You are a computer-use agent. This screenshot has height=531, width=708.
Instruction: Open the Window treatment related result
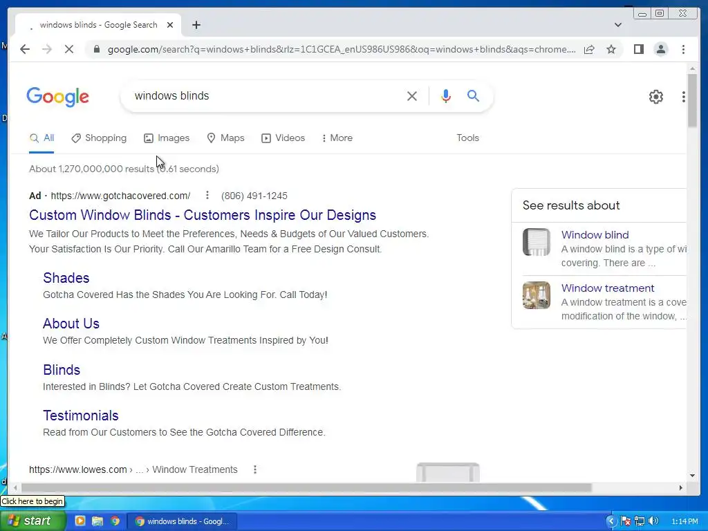[607, 288]
